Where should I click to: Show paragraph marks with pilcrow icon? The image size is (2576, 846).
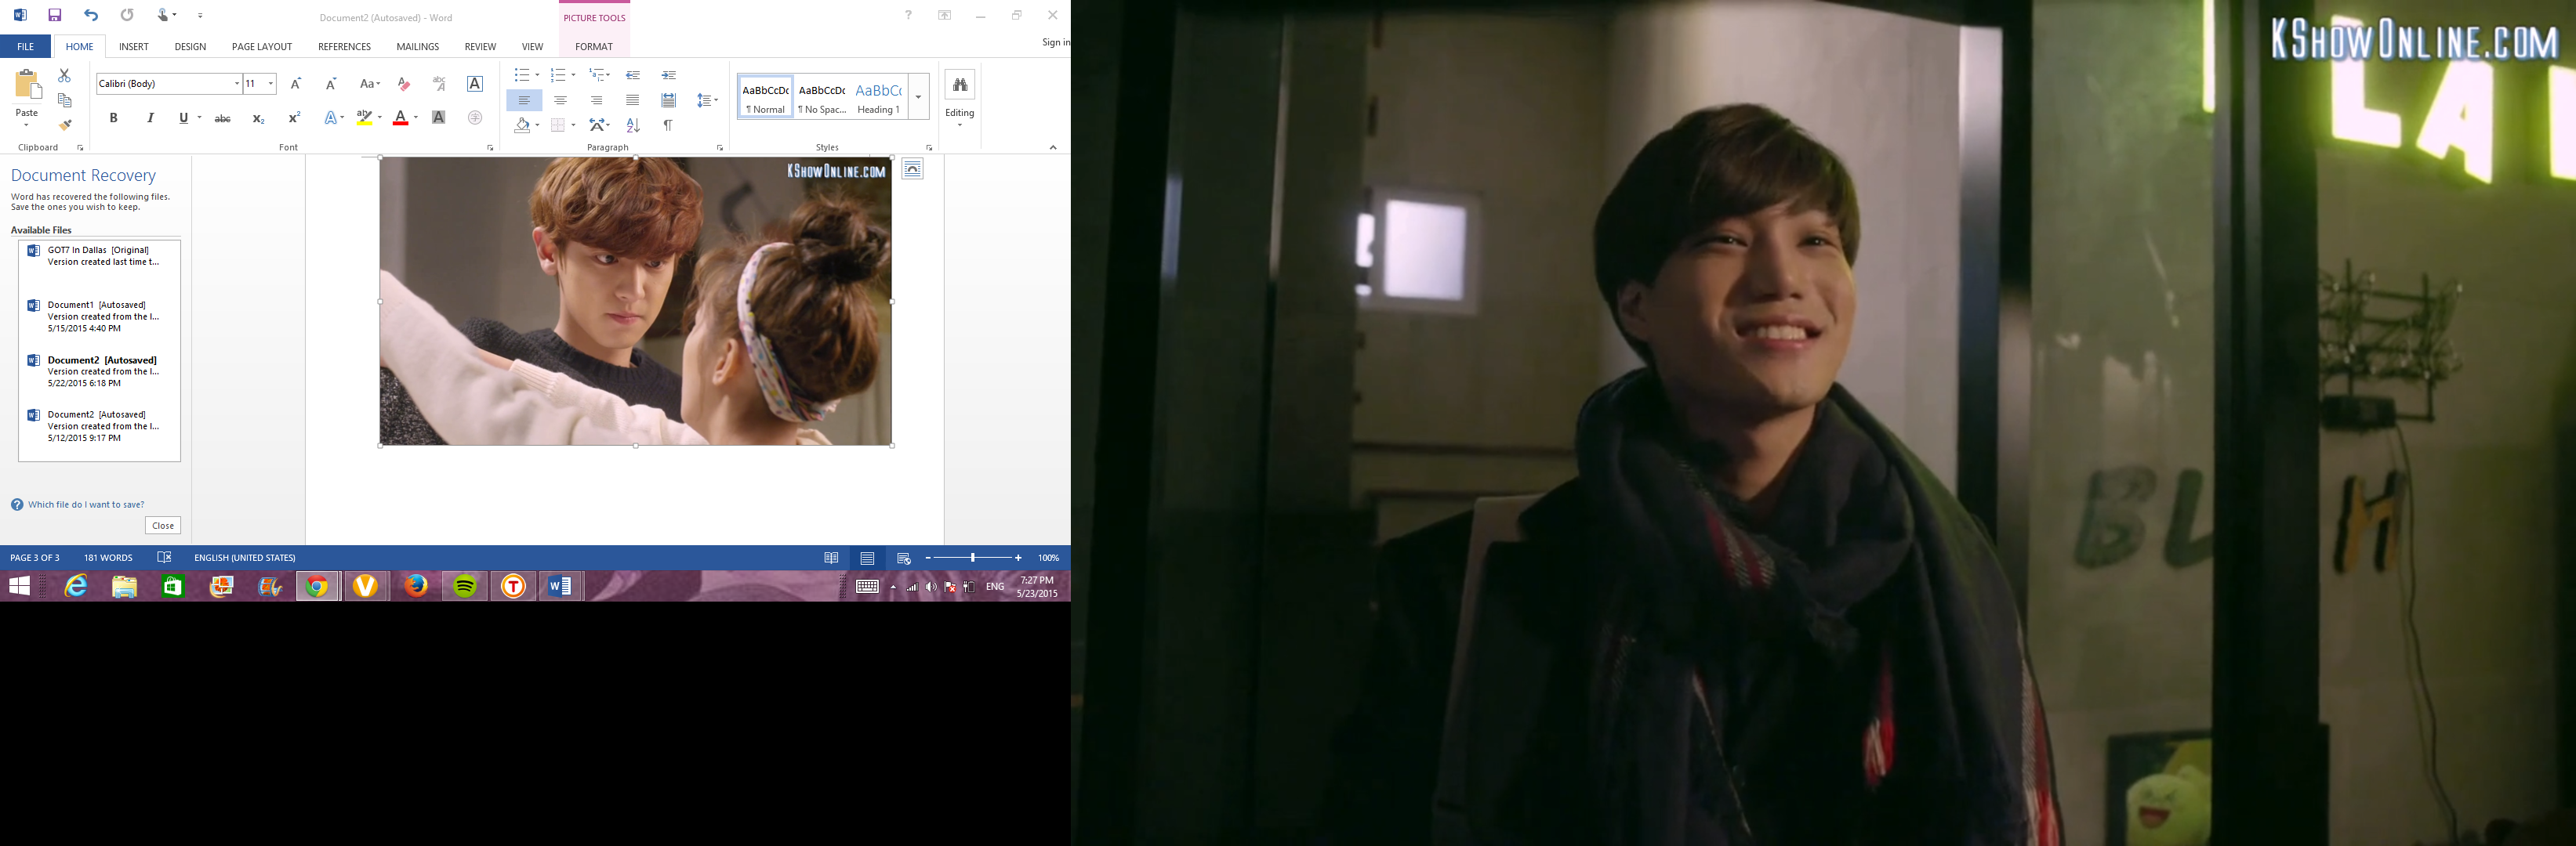(668, 125)
